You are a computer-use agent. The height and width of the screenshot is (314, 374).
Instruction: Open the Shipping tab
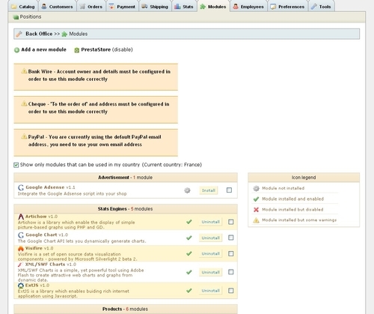155,7
